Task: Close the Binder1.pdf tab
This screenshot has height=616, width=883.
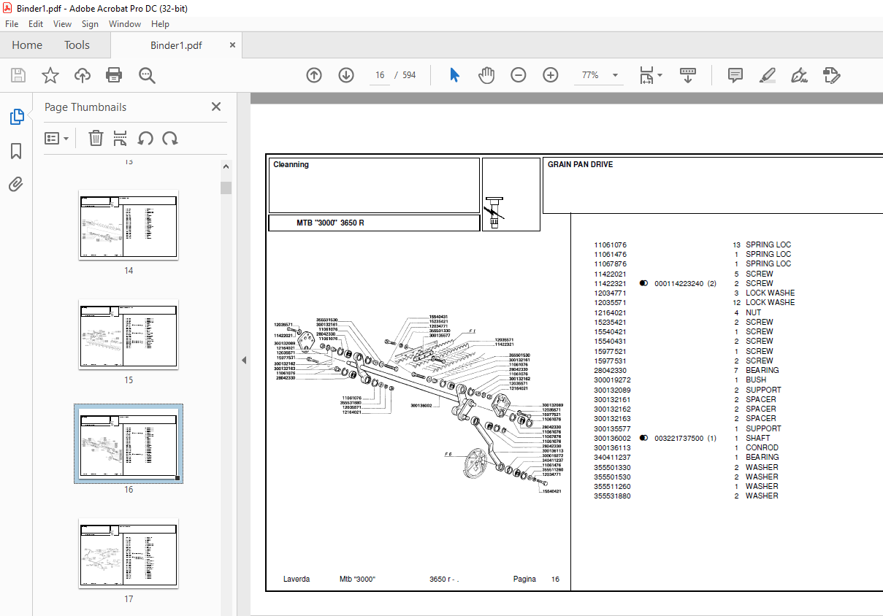Action: click(233, 45)
